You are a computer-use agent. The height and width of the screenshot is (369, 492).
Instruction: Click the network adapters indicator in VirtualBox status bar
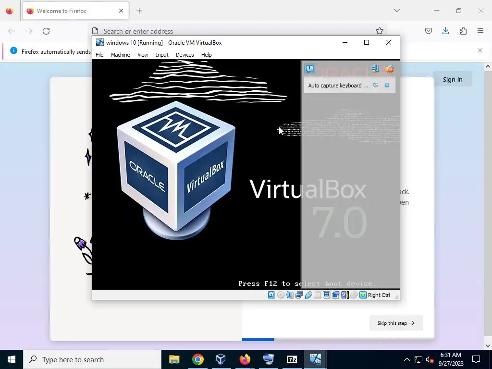click(299, 295)
